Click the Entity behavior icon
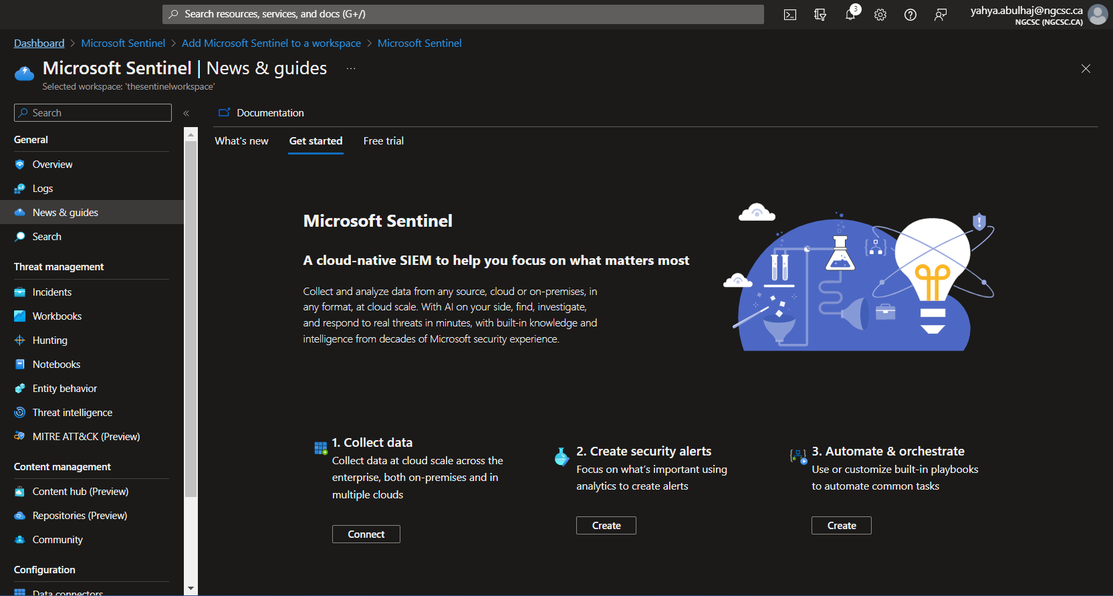The image size is (1113, 596). tap(20, 389)
